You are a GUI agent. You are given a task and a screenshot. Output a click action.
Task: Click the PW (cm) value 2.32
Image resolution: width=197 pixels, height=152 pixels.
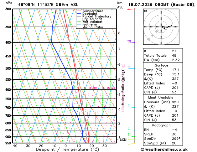(x=176, y=60)
